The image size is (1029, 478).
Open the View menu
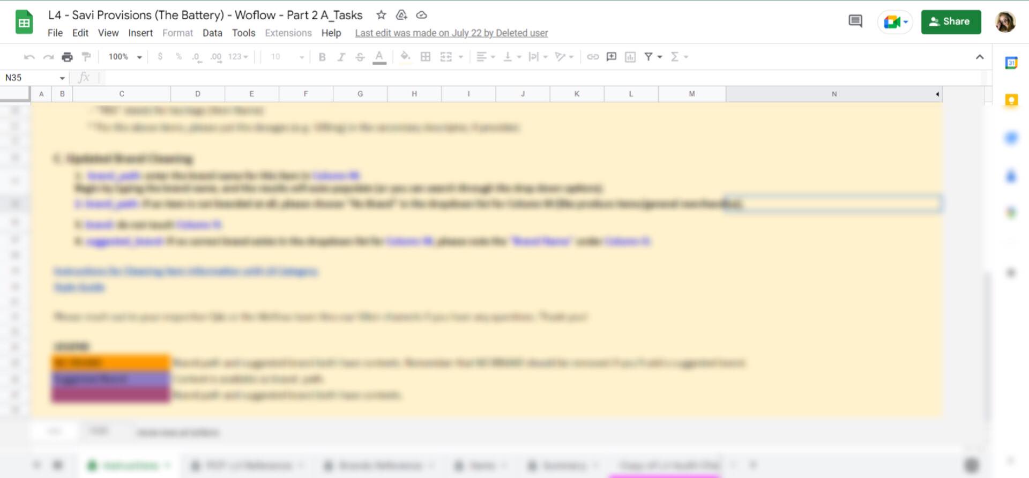pos(108,33)
